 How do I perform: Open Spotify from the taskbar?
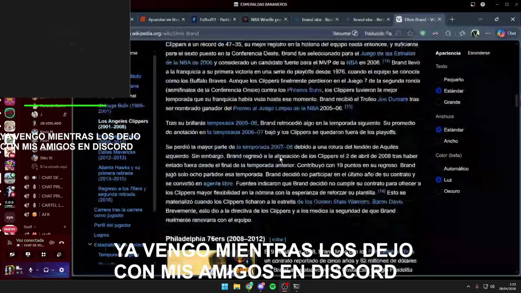point(273,286)
